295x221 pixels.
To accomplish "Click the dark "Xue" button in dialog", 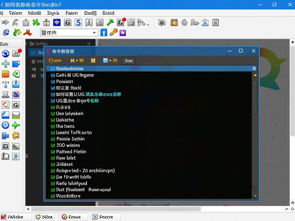I will [x=129, y=61].
